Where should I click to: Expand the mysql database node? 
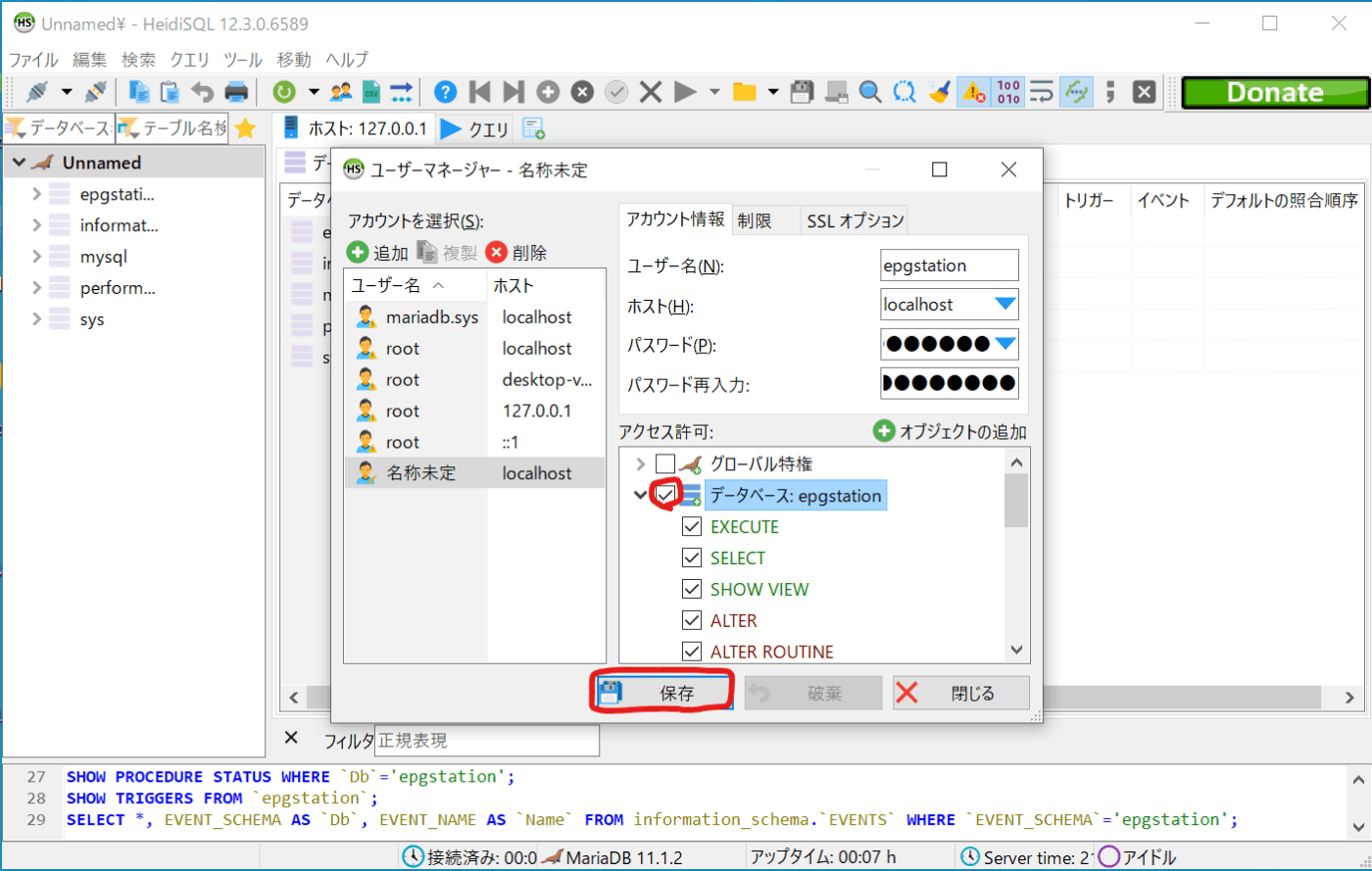click(x=36, y=257)
